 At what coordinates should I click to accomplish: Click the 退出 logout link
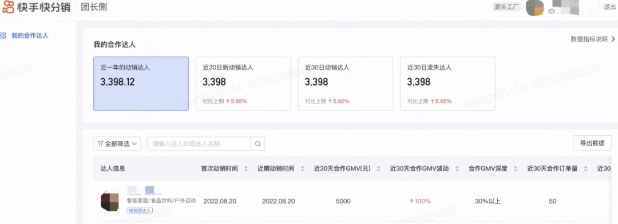pyautogui.click(x=609, y=7)
